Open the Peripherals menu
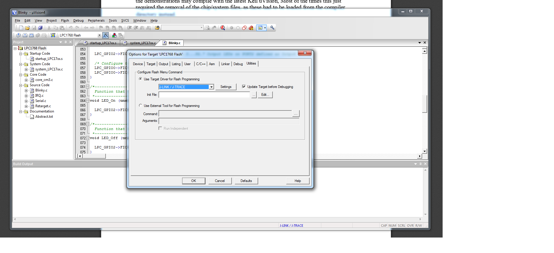 (96, 20)
